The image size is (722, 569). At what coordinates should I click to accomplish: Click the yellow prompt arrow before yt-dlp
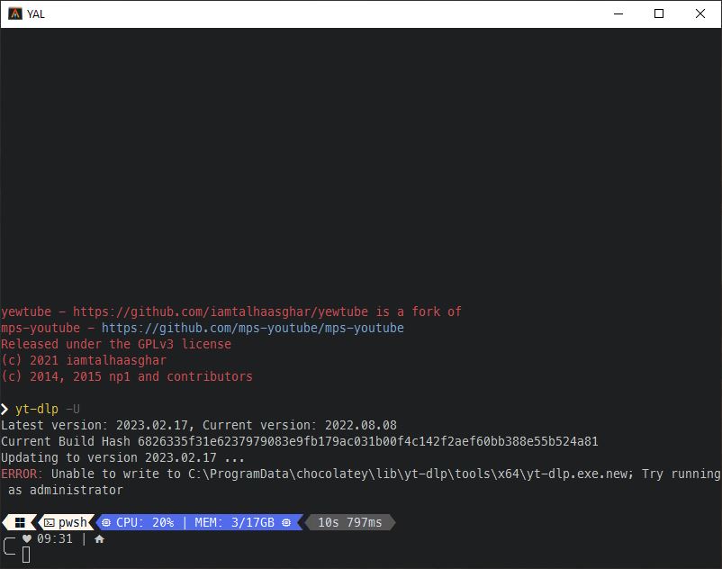coord(5,409)
